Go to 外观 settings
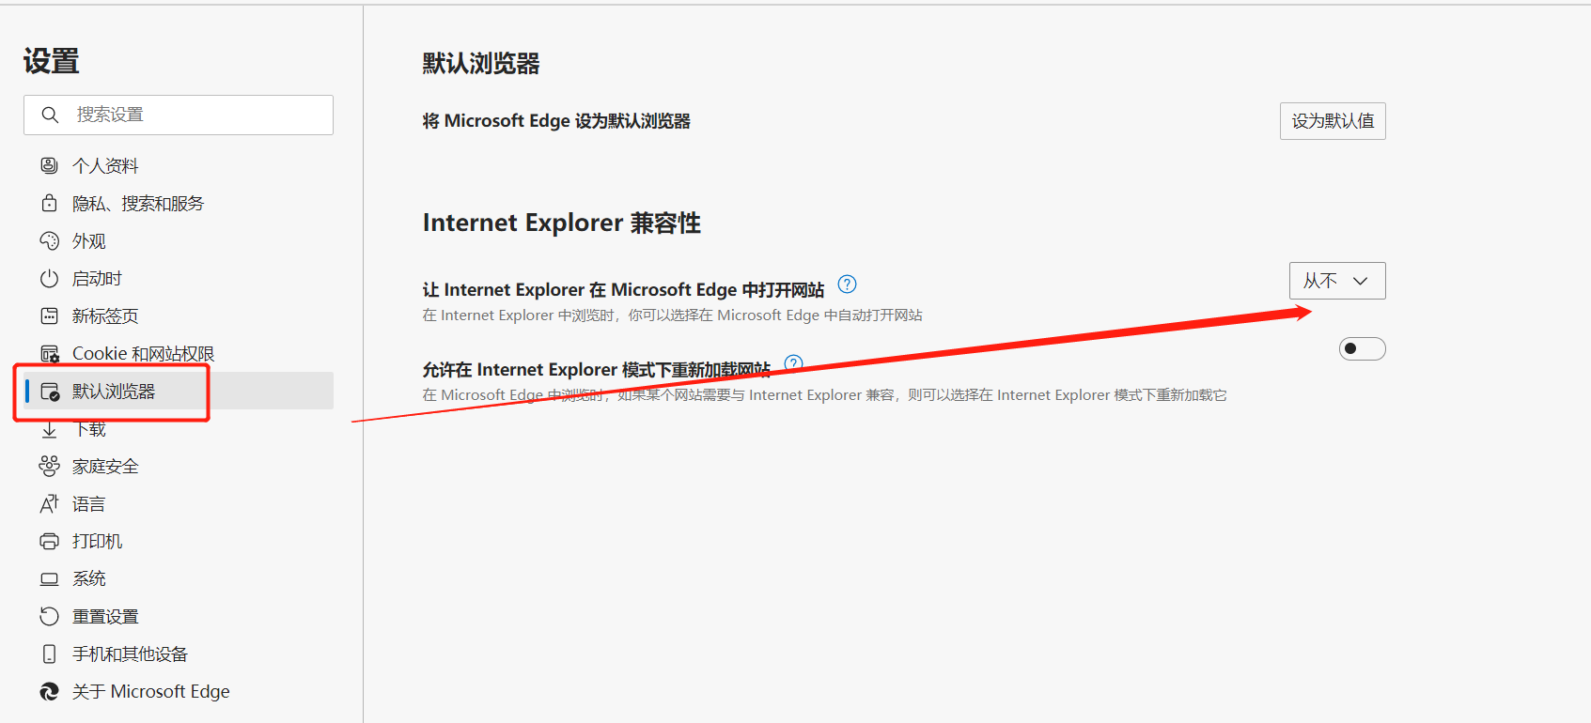 [x=179, y=240]
